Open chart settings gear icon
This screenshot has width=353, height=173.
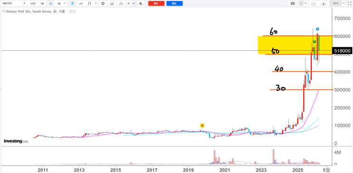pyautogui.click(x=103, y=3)
